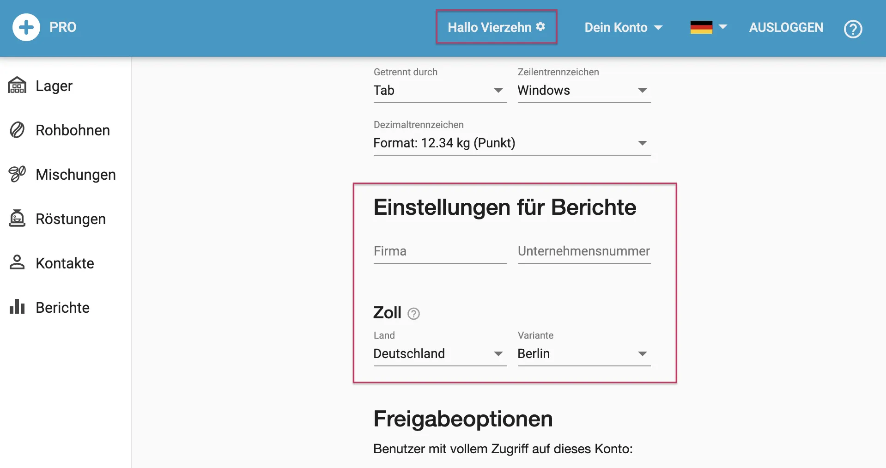
Task: Open the 'Dein Konto' menu
Action: [623, 28]
